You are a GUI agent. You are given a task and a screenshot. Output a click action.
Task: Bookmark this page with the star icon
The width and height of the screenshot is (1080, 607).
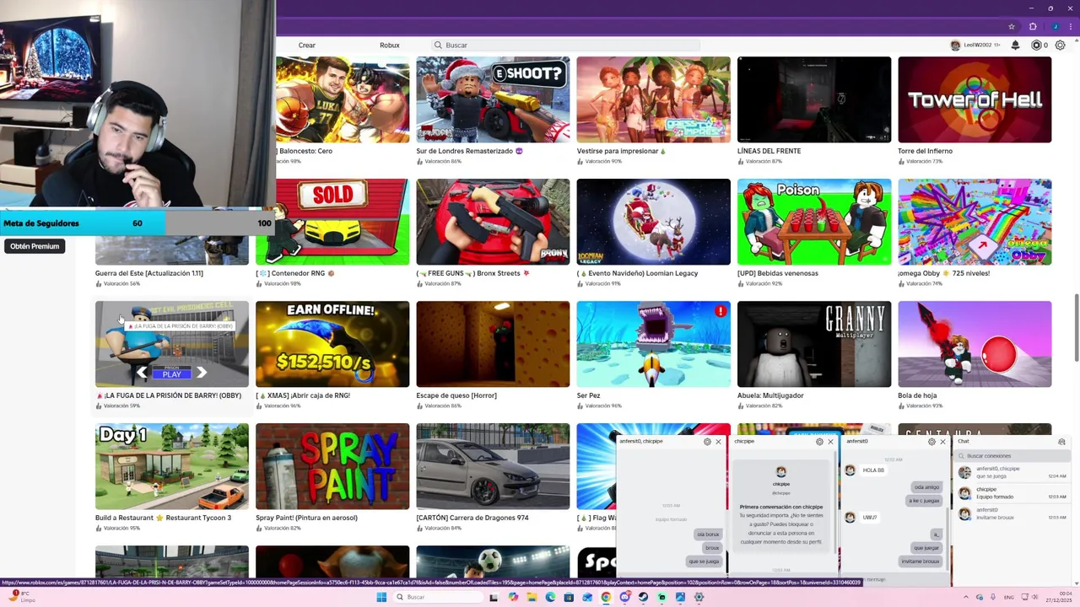pyautogui.click(x=1012, y=26)
